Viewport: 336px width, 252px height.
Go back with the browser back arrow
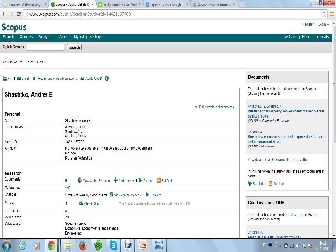pos(4,14)
